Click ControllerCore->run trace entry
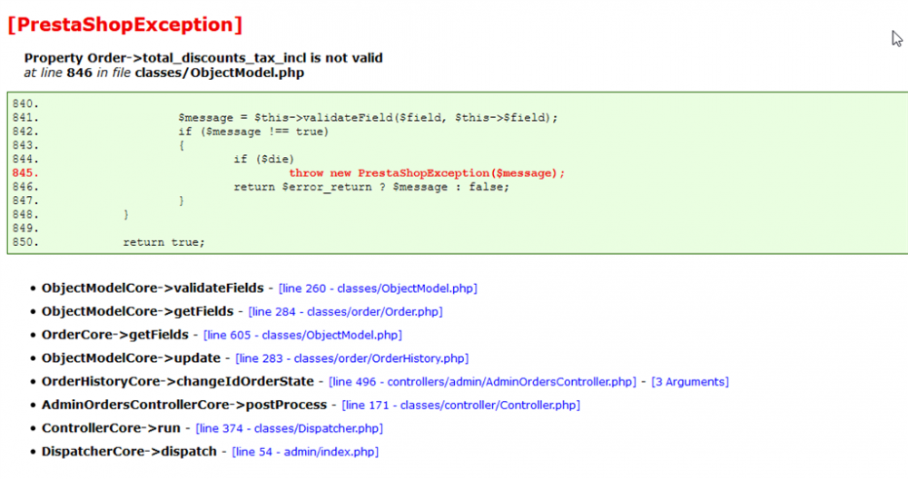The image size is (908, 479). [111, 428]
